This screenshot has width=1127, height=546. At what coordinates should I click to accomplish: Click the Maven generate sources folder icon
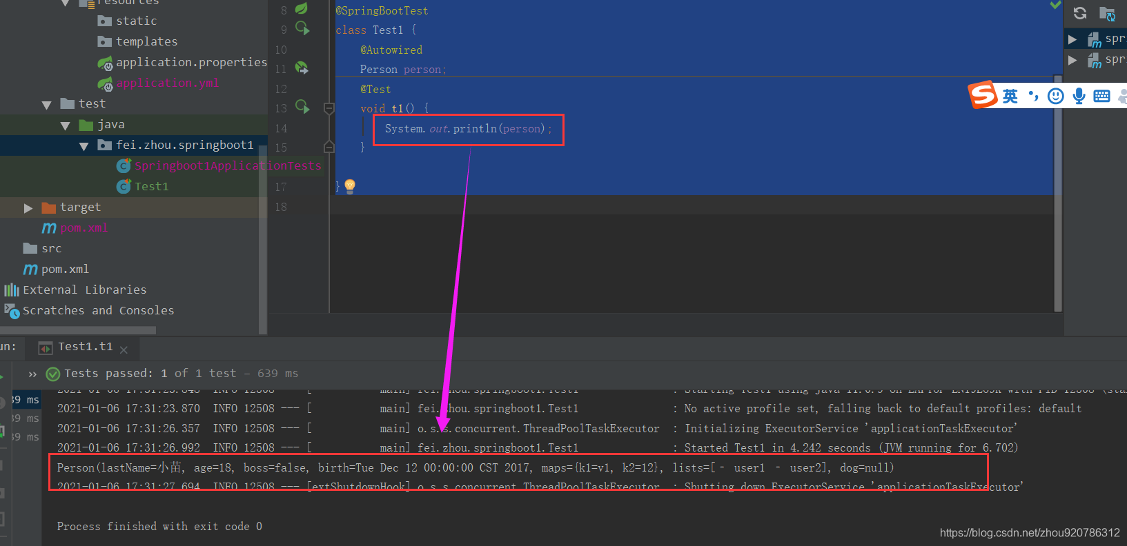[1107, 13]
